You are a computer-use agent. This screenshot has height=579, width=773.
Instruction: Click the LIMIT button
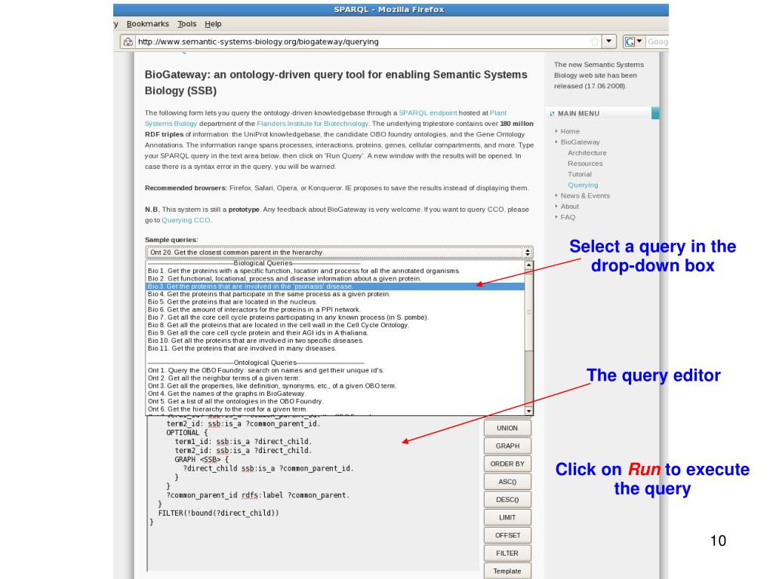(x=507, y=517)
